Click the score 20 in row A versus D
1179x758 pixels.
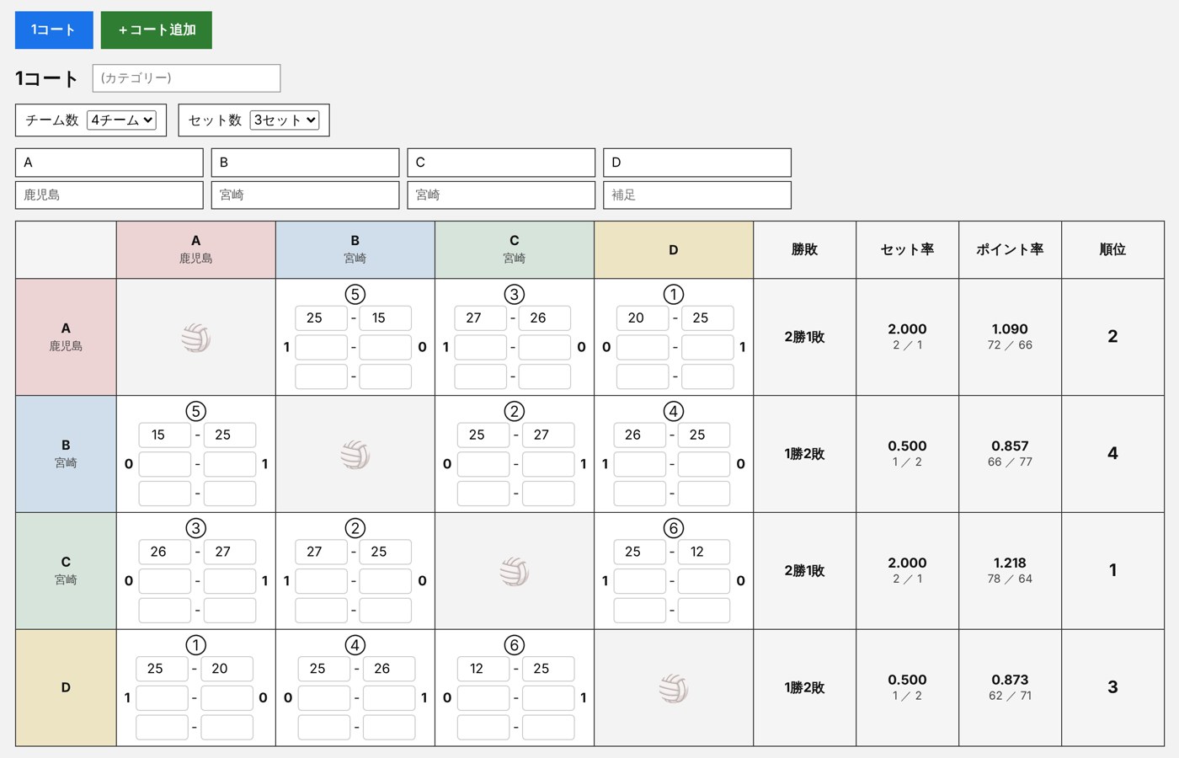click(x=643, y=318)
